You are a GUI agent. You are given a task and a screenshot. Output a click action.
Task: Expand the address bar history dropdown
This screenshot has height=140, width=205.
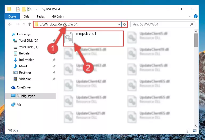[119, 24]
